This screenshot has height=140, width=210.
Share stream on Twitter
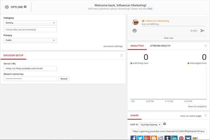[x=140, y=138]
